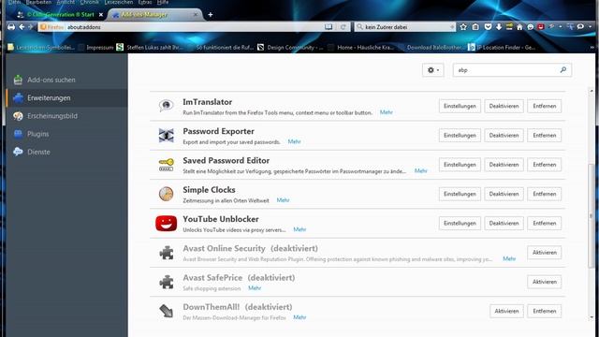Click the add-on list scrollbar up arrow
The height and width of the screenshot is (337, 599).
click(592, 91)
